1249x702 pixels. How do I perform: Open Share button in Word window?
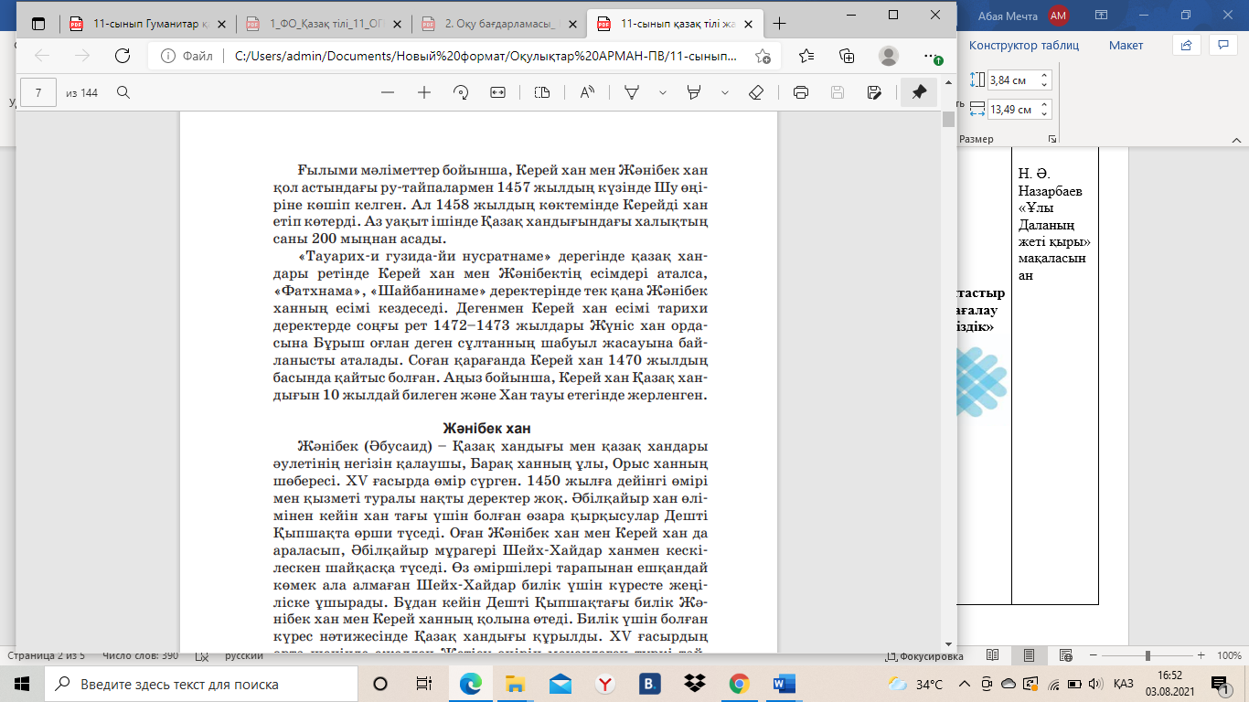[1186, 45]
